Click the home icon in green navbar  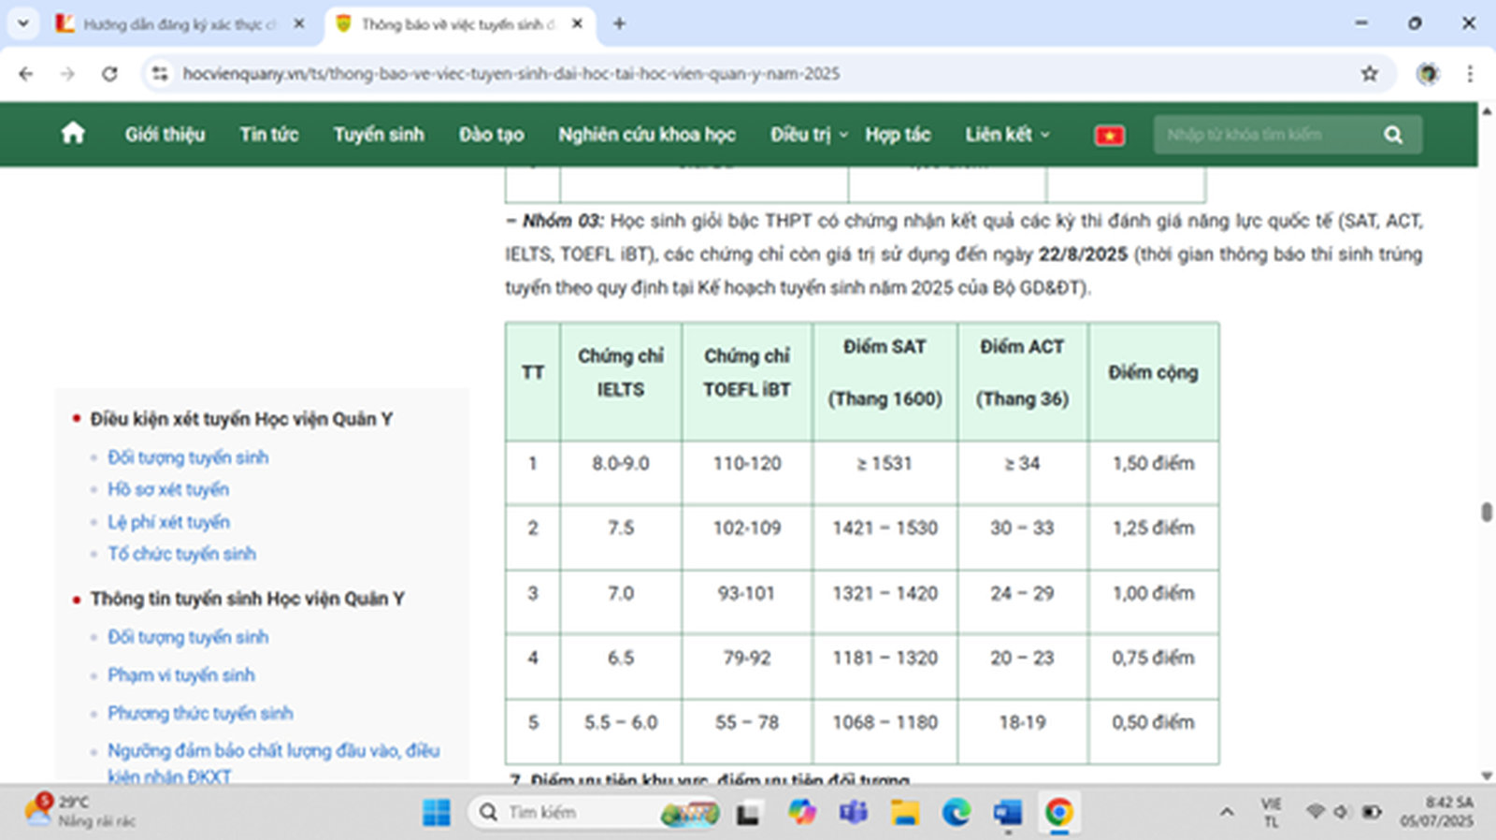click(x=73, y=134)
